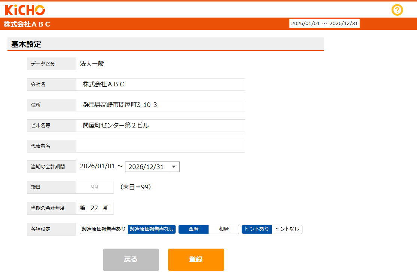Click 株式会社ＡＢＣ in the orange header bar
Screen dimensions: 417x280
click(27, 24)
